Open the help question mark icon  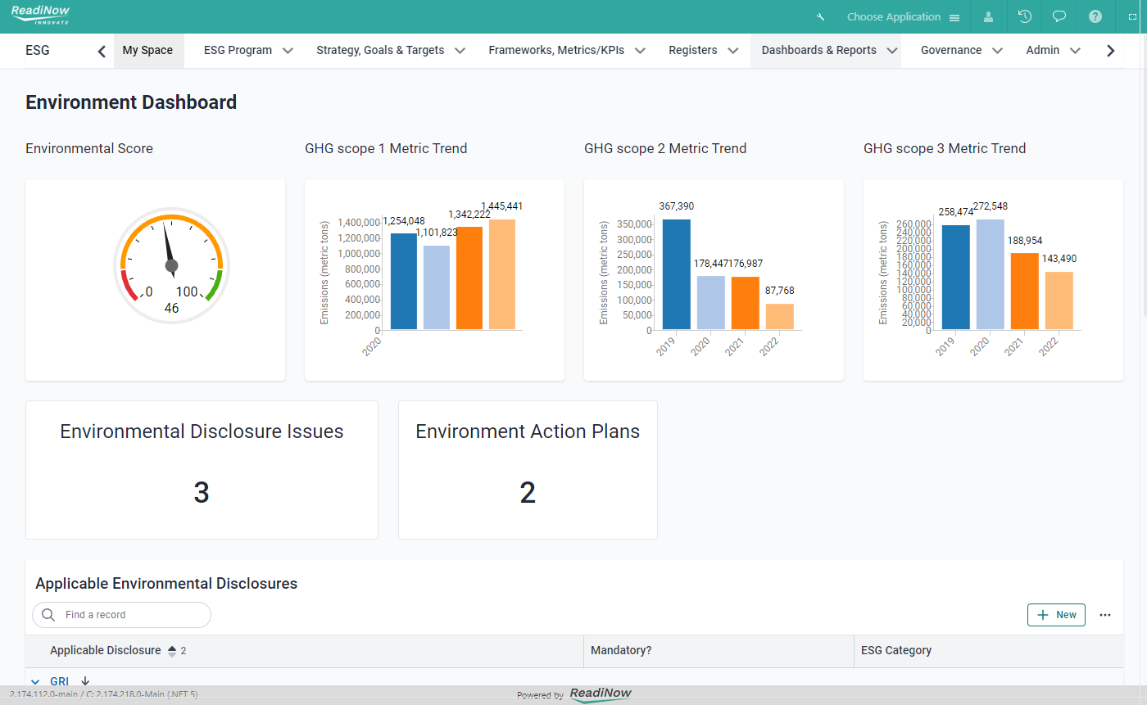coord(1095,16)
